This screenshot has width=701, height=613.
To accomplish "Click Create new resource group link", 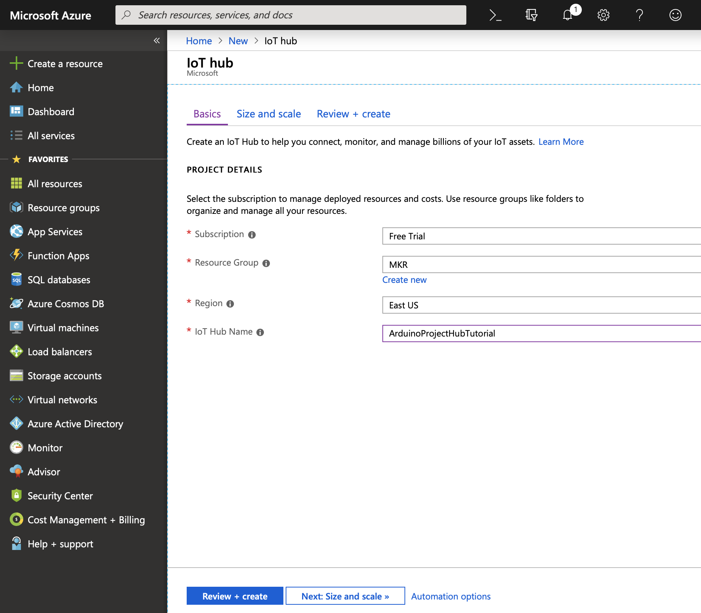I will pos(404,279).
